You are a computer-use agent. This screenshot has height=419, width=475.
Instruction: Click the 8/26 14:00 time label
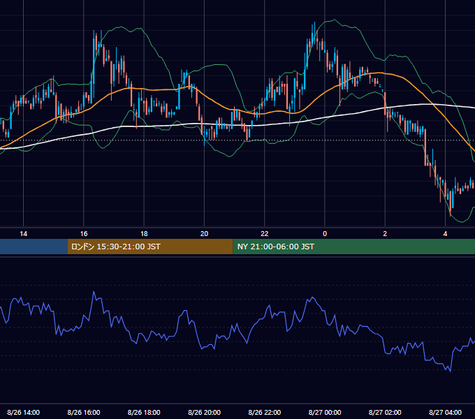point(23,412)
